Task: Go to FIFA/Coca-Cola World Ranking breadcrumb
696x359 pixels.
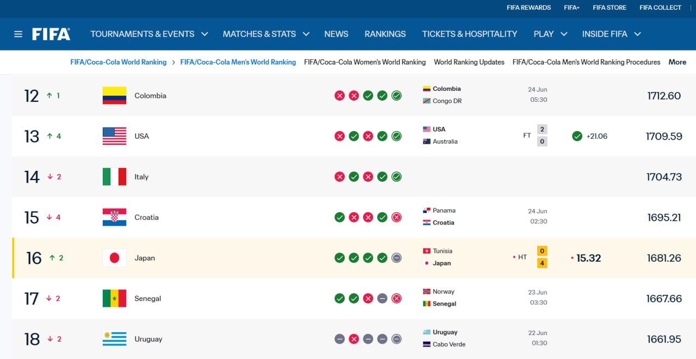Action: coord(119,62)
